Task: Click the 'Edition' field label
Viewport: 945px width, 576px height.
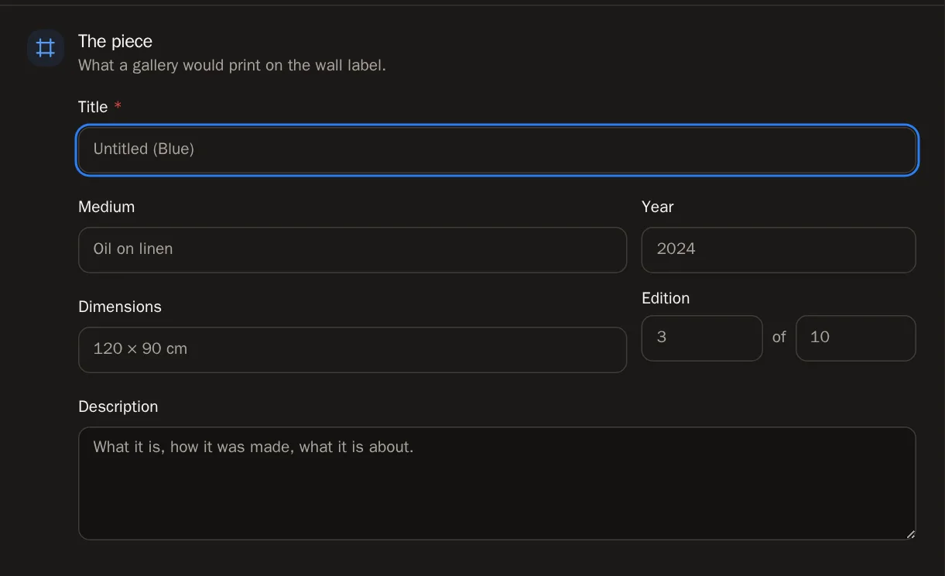Action: 666,298
